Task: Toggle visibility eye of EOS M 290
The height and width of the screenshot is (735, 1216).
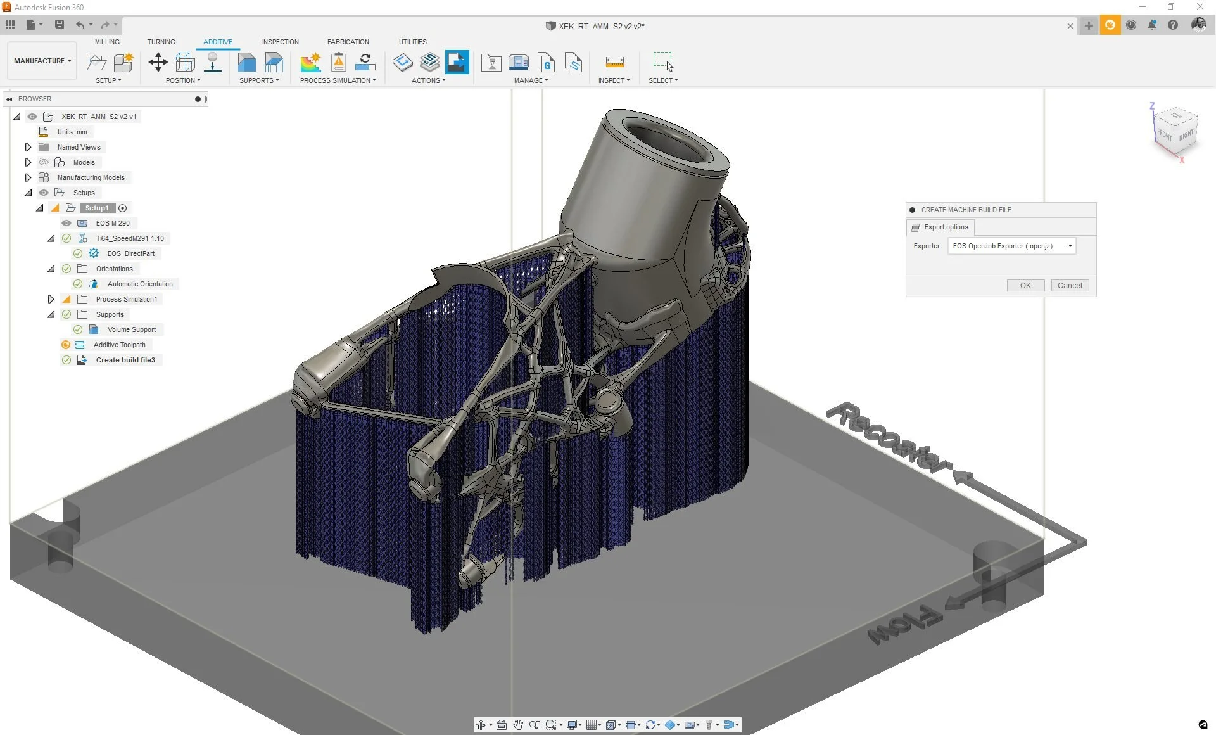Action: click(x=66, y=223)
